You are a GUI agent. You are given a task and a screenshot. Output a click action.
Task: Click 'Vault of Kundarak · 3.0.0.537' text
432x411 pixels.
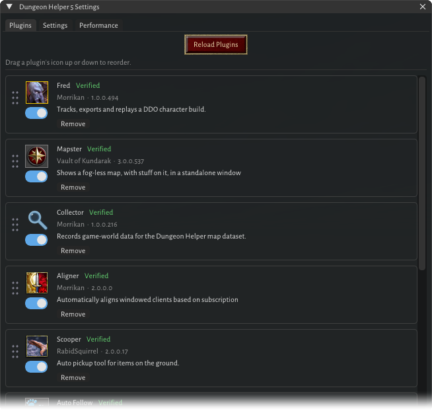point(100,161)
